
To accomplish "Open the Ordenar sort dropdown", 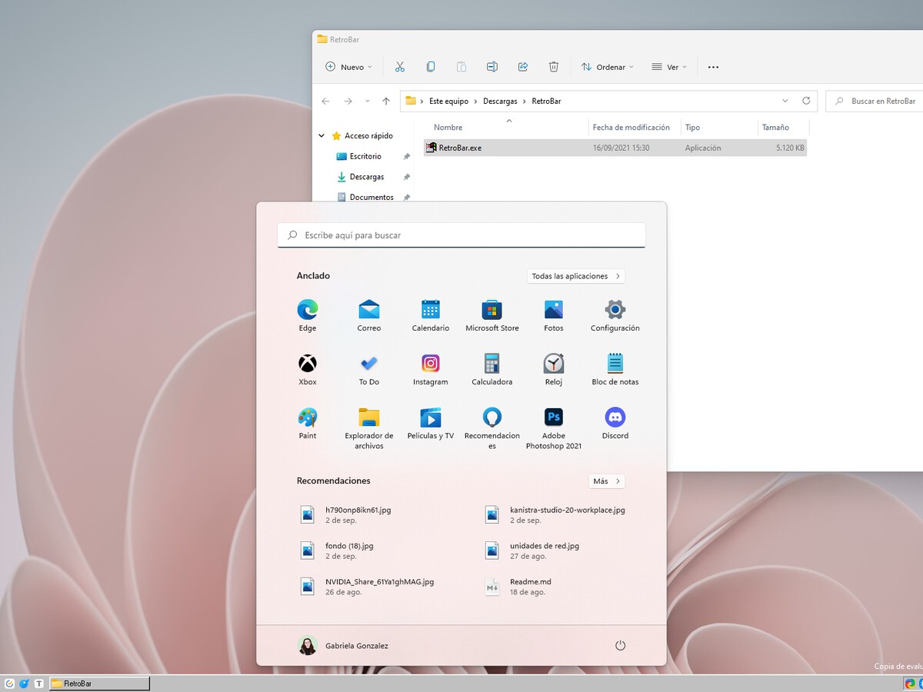I will click(607, 67).
